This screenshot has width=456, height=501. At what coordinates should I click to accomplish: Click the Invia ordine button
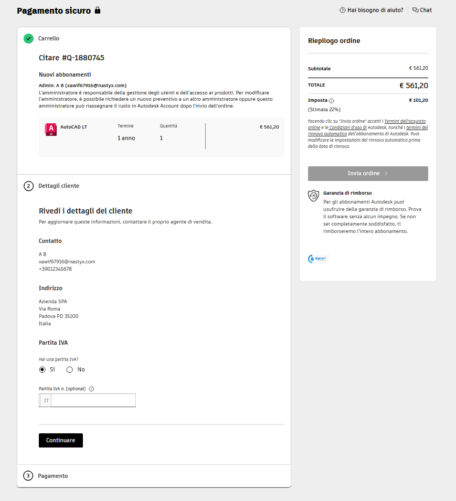tap(368, 174)
